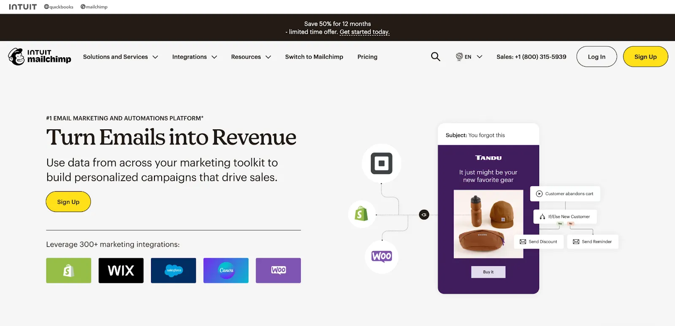Go to Pricing page

(367, 57)
